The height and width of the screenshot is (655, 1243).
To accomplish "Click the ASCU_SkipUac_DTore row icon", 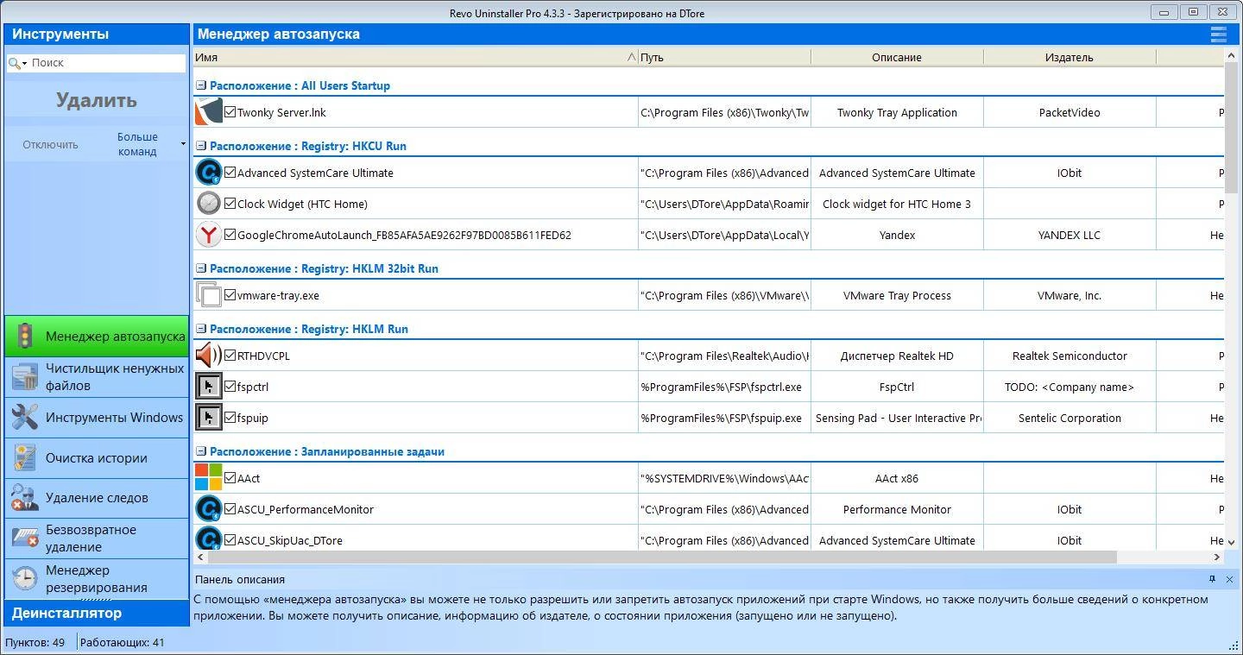I will pyautogui.click(x=208, y=538).
